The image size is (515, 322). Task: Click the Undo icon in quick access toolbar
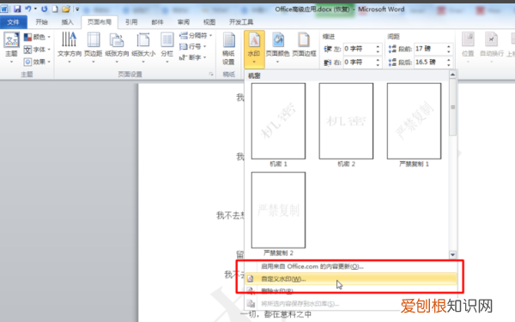(28, 9)
